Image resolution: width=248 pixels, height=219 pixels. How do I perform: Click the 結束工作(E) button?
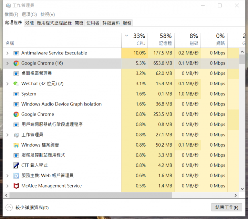[227, 207]
